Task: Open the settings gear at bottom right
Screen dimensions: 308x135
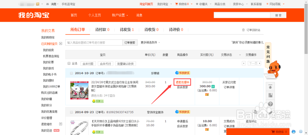Action: pyautogui.click(x=301, y=132)
